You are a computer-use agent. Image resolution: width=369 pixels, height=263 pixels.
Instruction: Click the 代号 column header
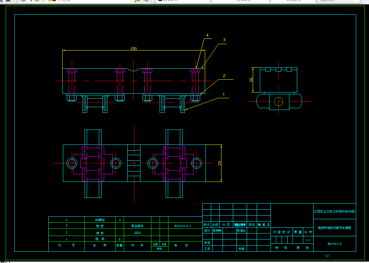(66, 245)
